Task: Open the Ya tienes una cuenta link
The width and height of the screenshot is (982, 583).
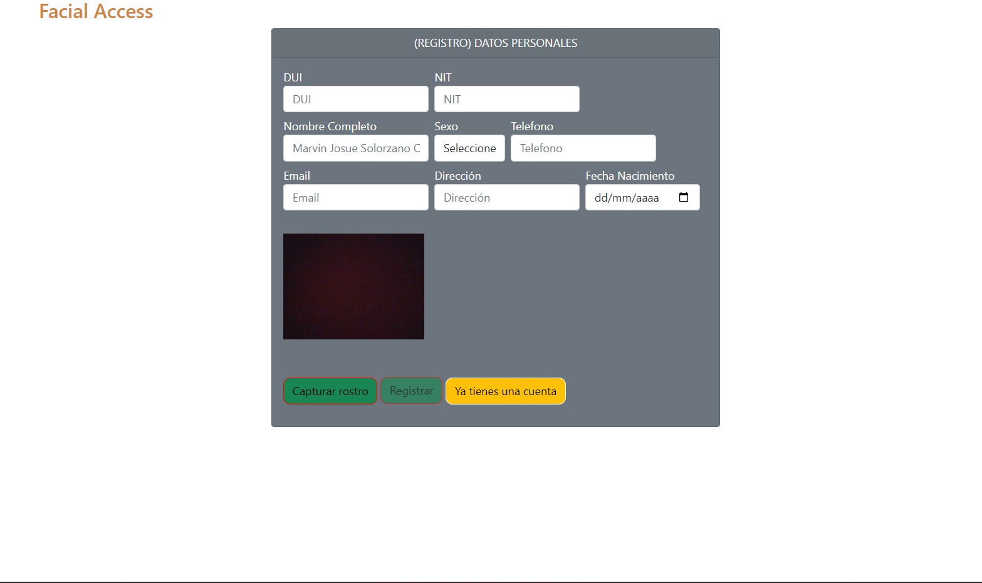Action: pyautogui.click(x=505, y=391)
